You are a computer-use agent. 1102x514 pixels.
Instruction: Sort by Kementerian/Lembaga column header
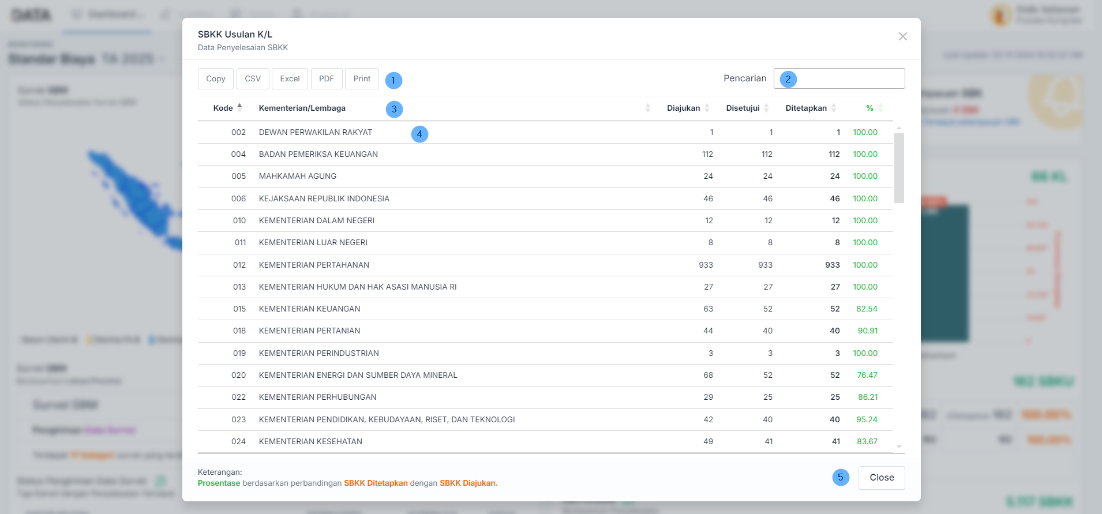[302, 108]
